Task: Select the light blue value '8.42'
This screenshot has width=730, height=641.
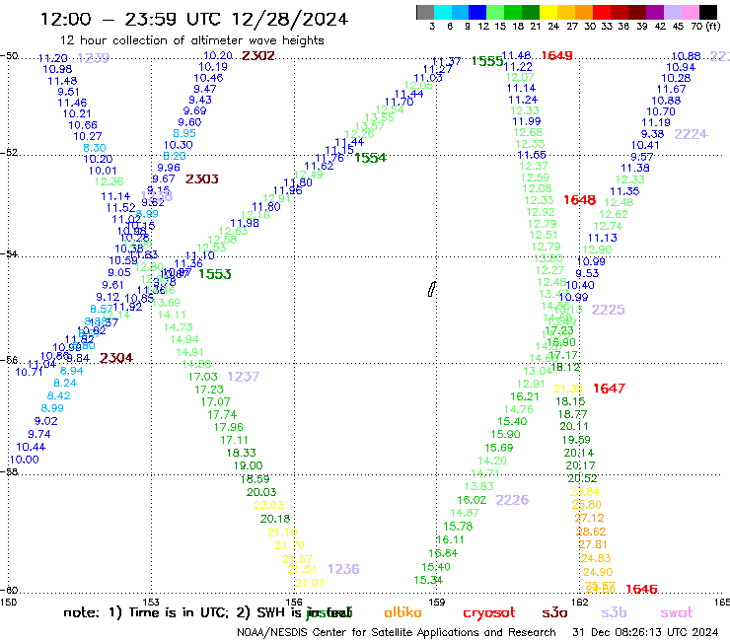Action: 58,395
